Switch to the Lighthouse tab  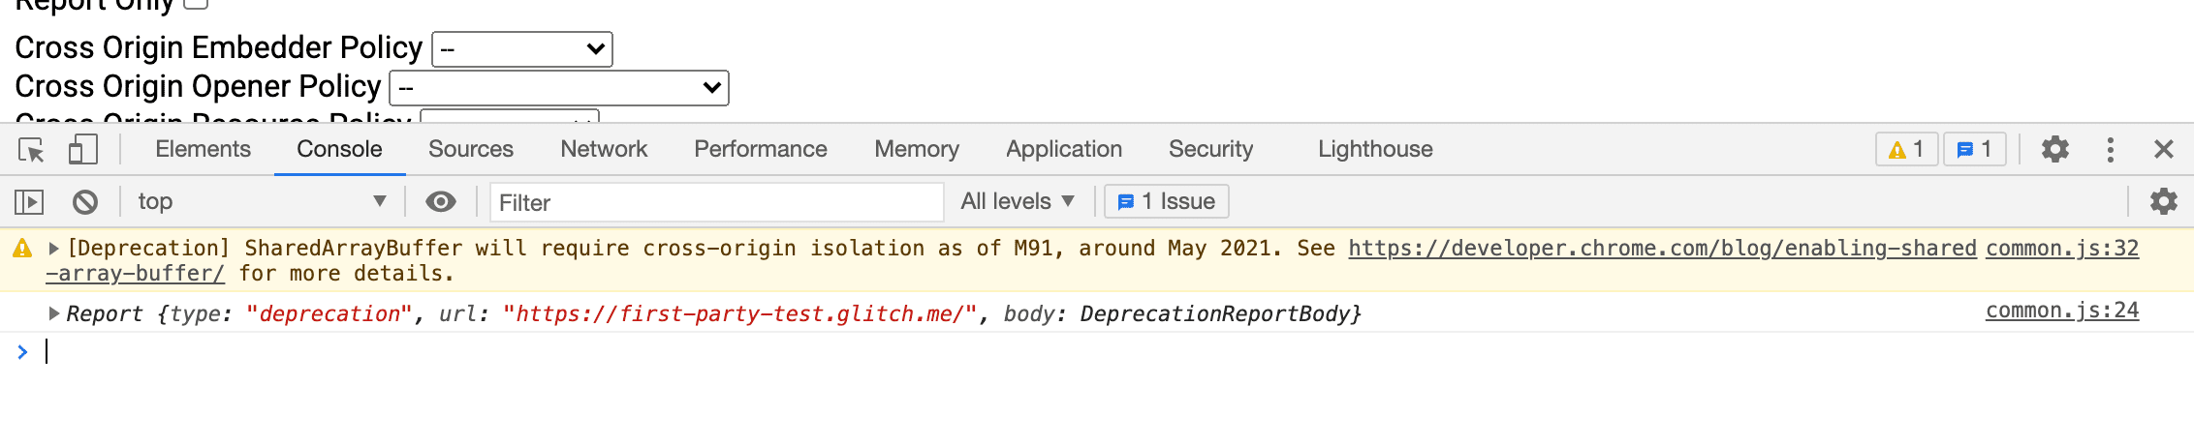click(x=1374, y=149)
